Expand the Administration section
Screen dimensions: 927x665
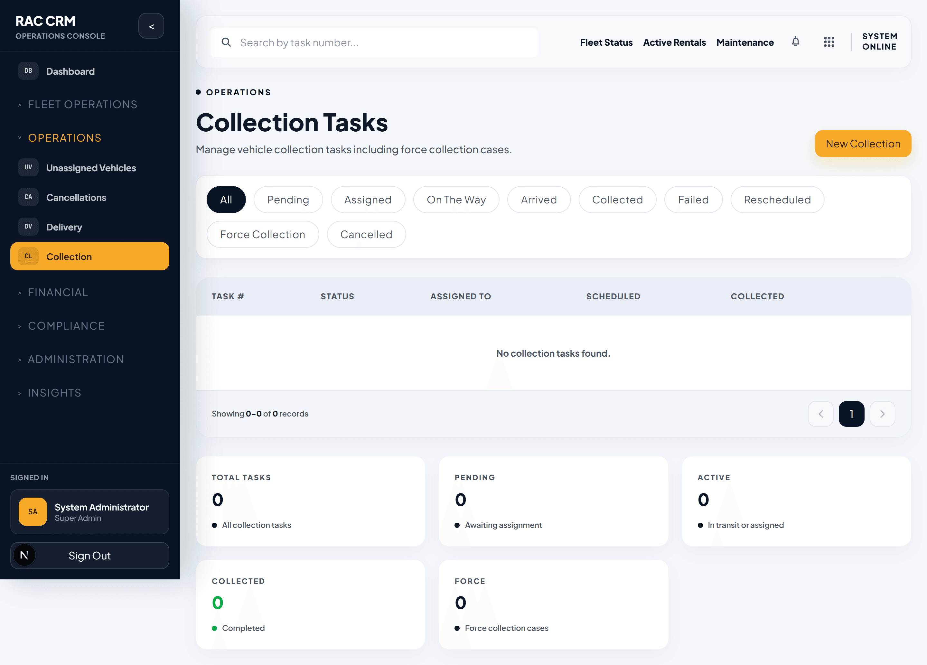tap(71, 360)
